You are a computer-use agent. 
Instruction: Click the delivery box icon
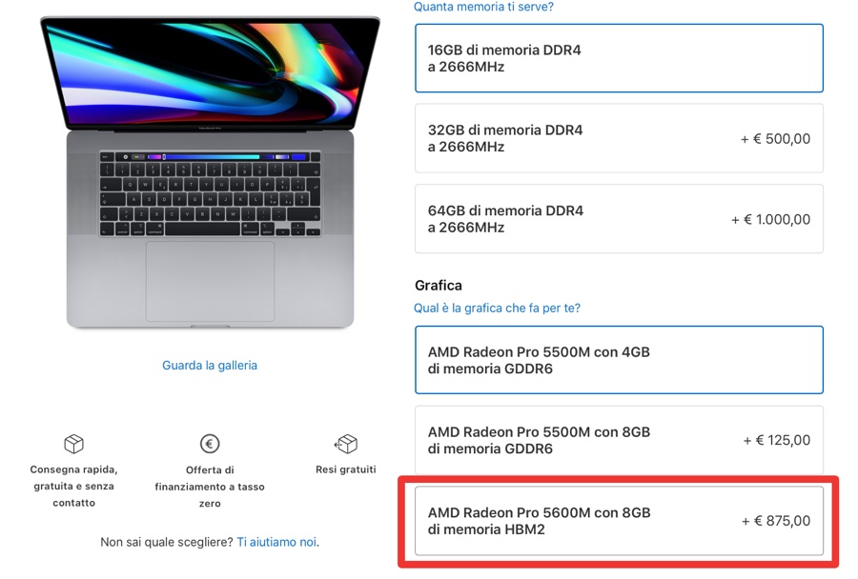click(x=73, y=444)
